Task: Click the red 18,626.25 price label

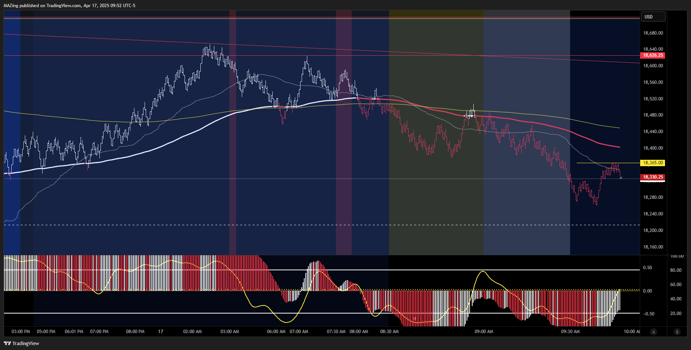Action: click(x=653, y=55)
